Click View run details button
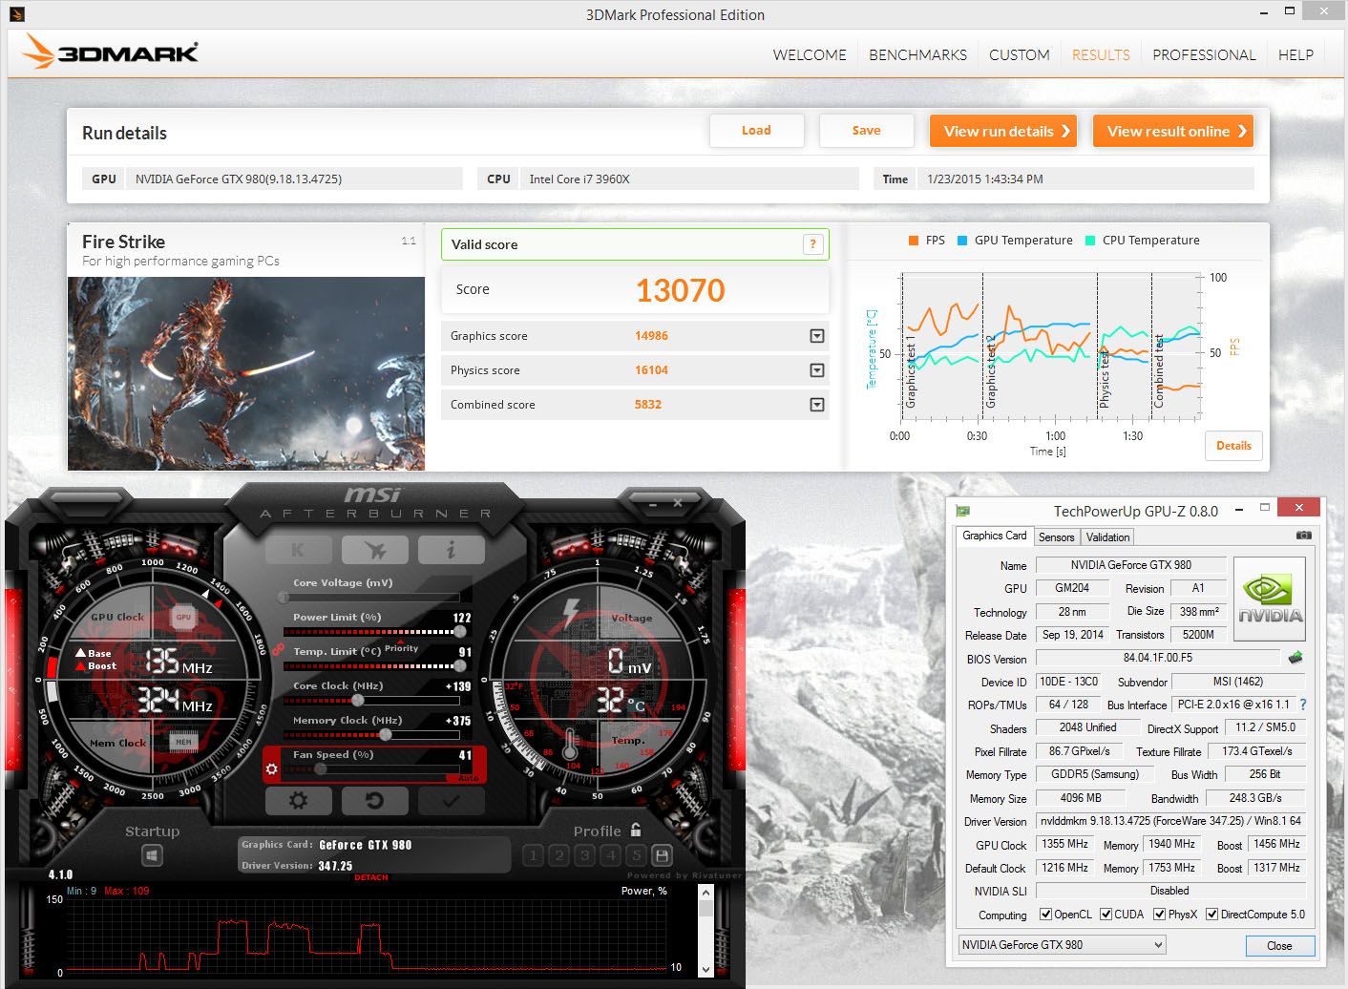The height and width of the screenshot is (989, 1348). tap(1003, 131)
